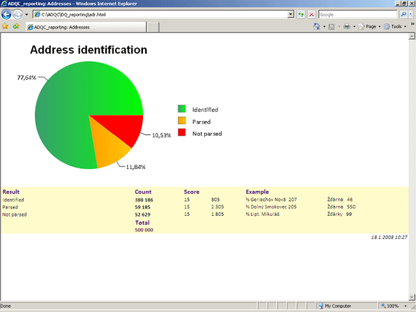Click inside the Google search box
416x312 pixels.
point(357,14)
